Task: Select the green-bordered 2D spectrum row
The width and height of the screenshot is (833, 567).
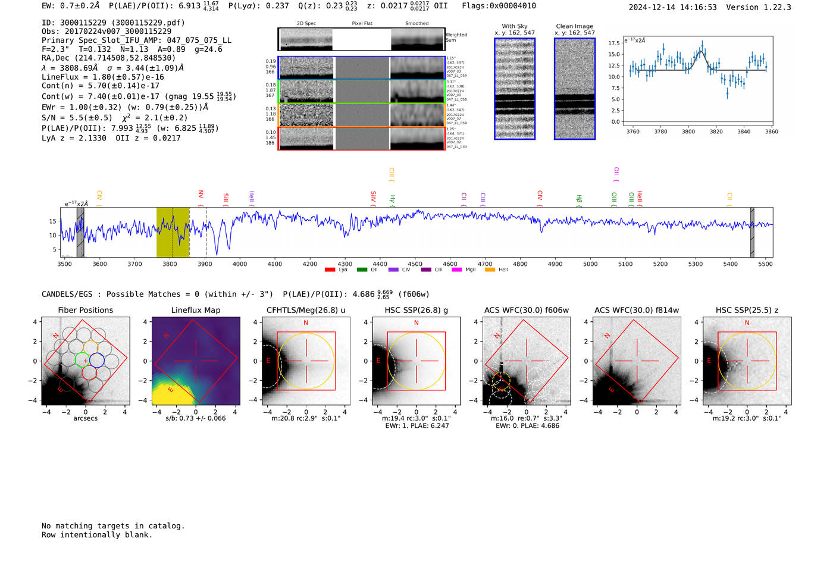Action: 361,92
